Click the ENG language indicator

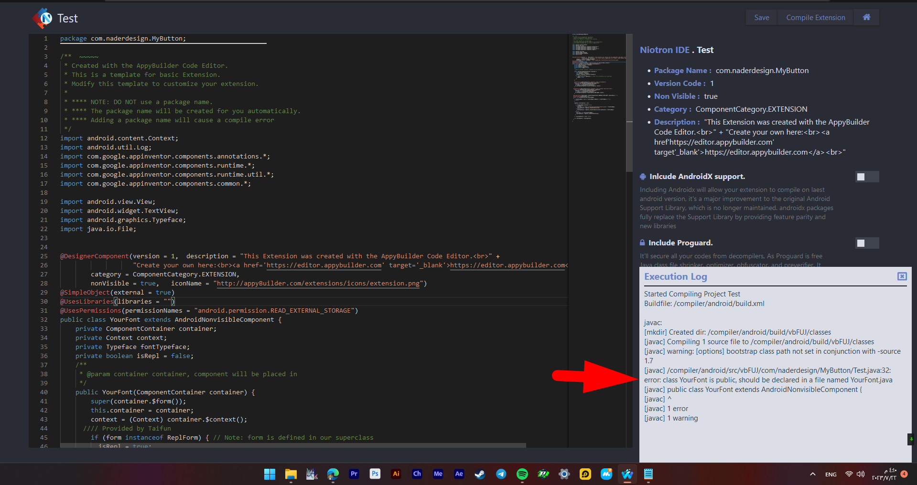coord(831,474)
